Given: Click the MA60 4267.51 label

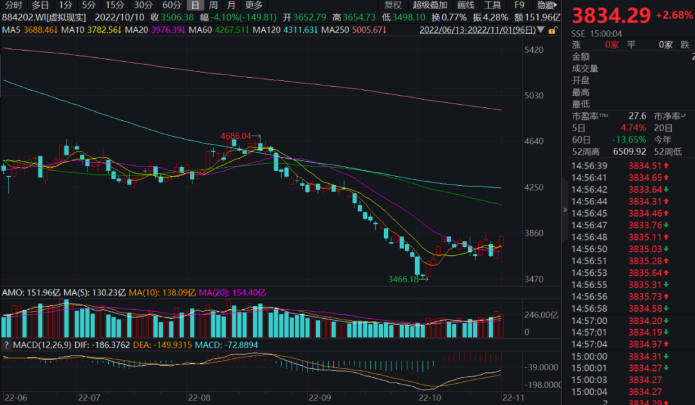Looking at the screenshot, I should [x=219, y=30].
